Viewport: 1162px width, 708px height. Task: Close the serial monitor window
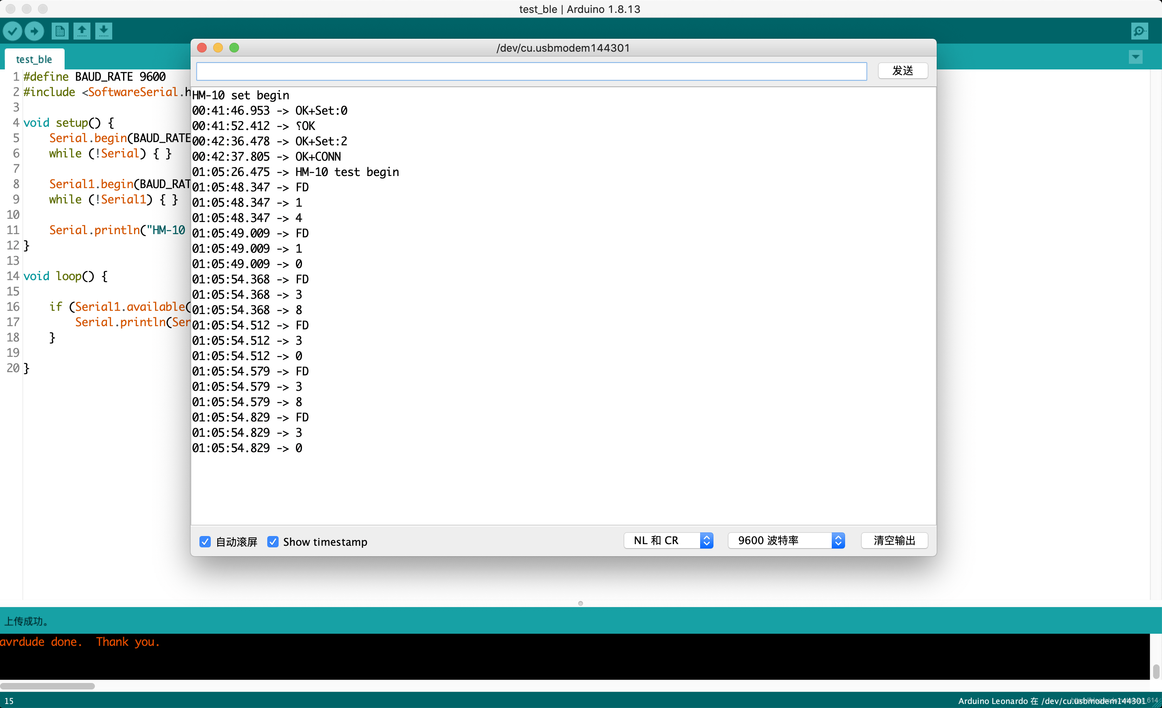202,48
